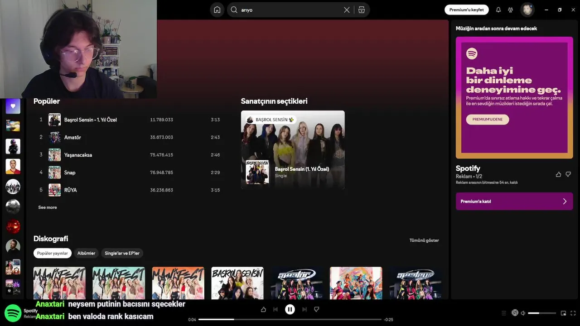
Task: Open the red circular artist in sidebar
Action: [x=13, y=226]
